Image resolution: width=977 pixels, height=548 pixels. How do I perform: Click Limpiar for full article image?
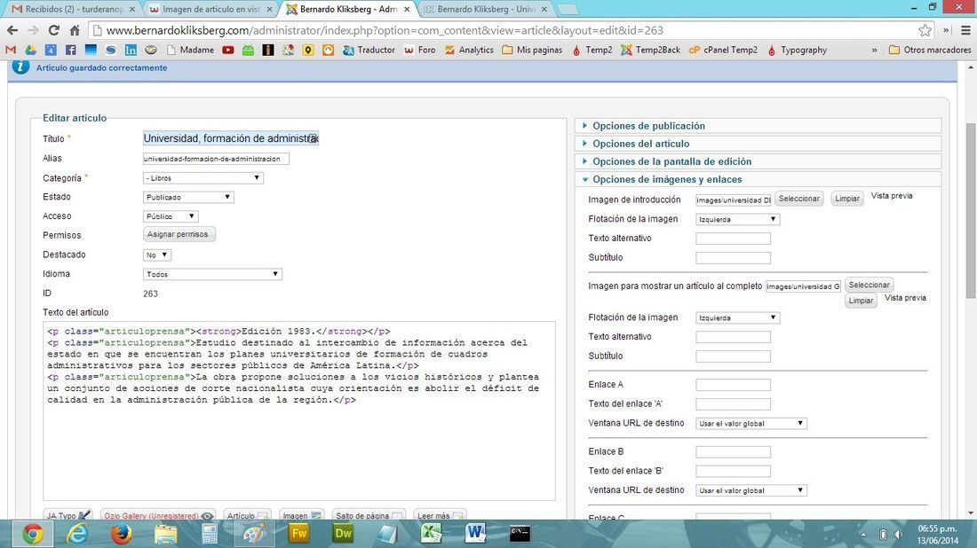click(861, 301)
